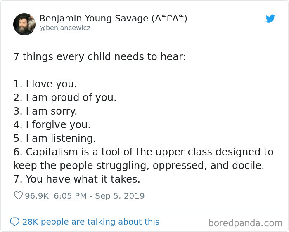The width and height of the screenshot is (289, 232).
Task: Click the 96.9K likes count
Action: 37,196
